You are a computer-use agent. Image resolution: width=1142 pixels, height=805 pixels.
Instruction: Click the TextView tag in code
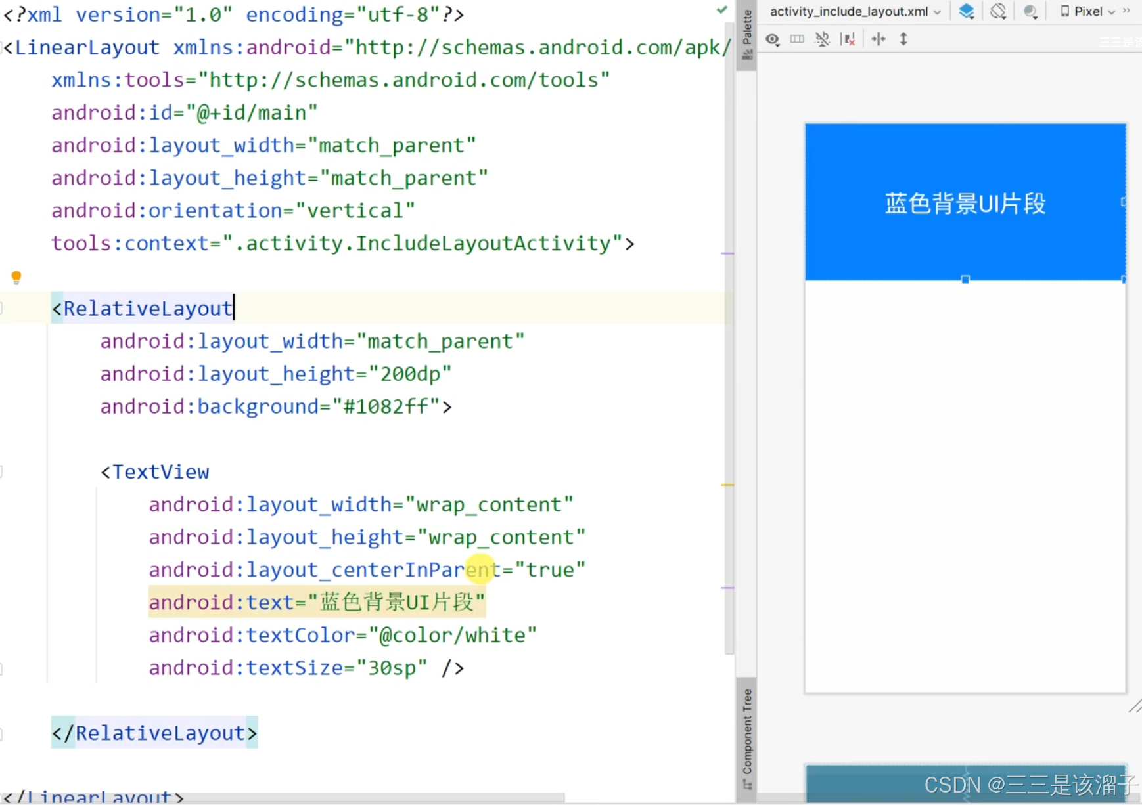click(x=155, y=471)
